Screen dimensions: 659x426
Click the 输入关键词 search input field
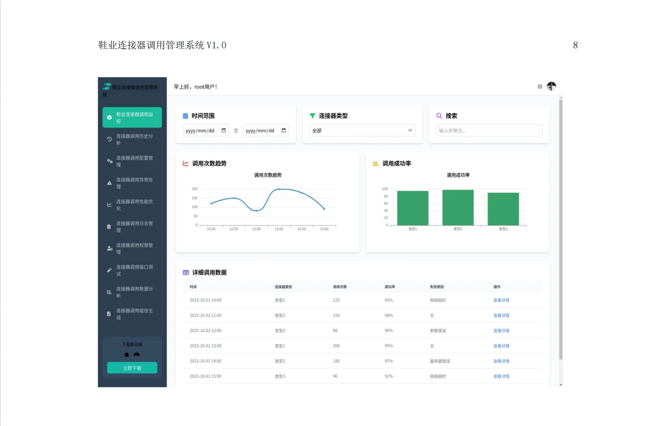489,130
